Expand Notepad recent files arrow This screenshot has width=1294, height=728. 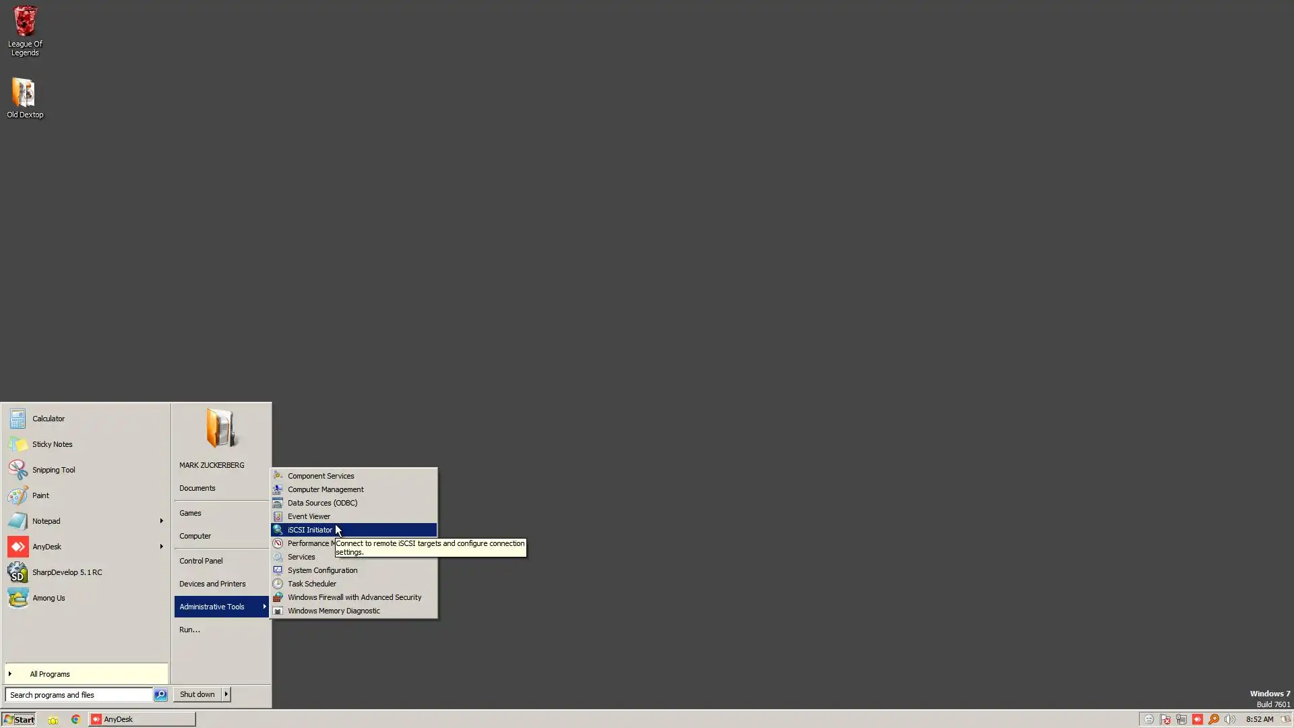click(x=161, y=521)
